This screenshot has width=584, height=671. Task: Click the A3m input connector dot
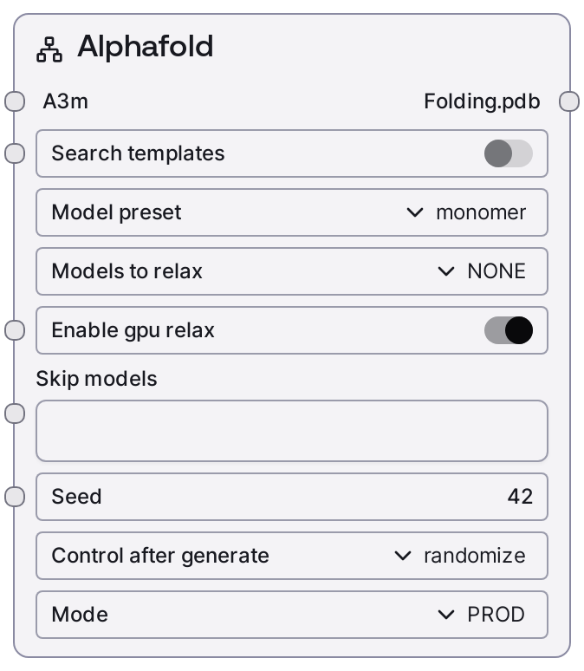pos(15,101)
